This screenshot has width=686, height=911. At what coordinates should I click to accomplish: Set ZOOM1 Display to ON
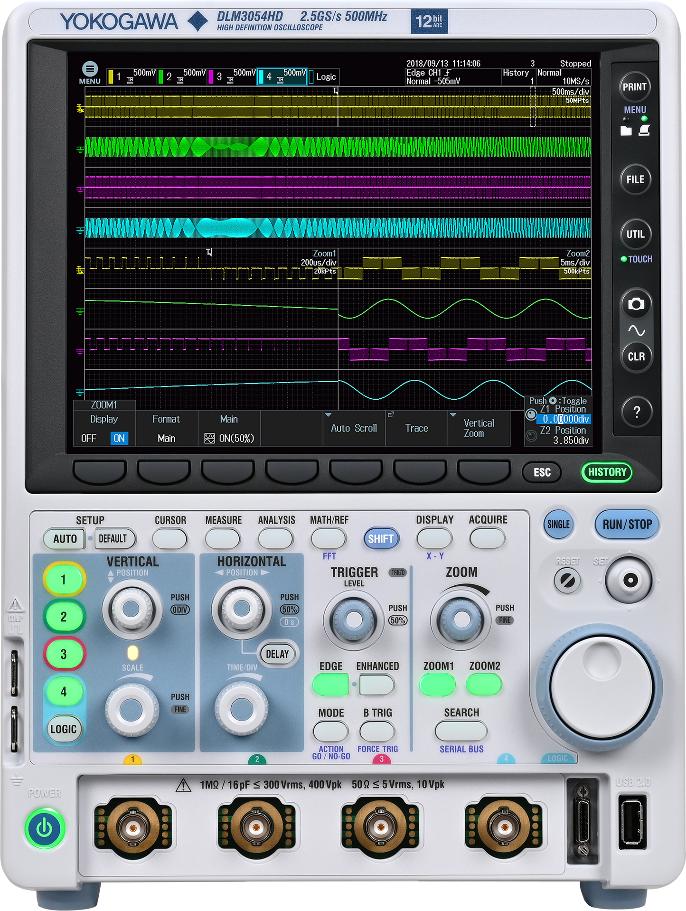pos(119,438)
